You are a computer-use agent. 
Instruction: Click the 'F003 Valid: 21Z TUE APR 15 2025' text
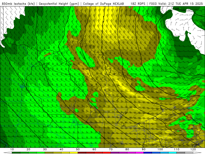176,4
